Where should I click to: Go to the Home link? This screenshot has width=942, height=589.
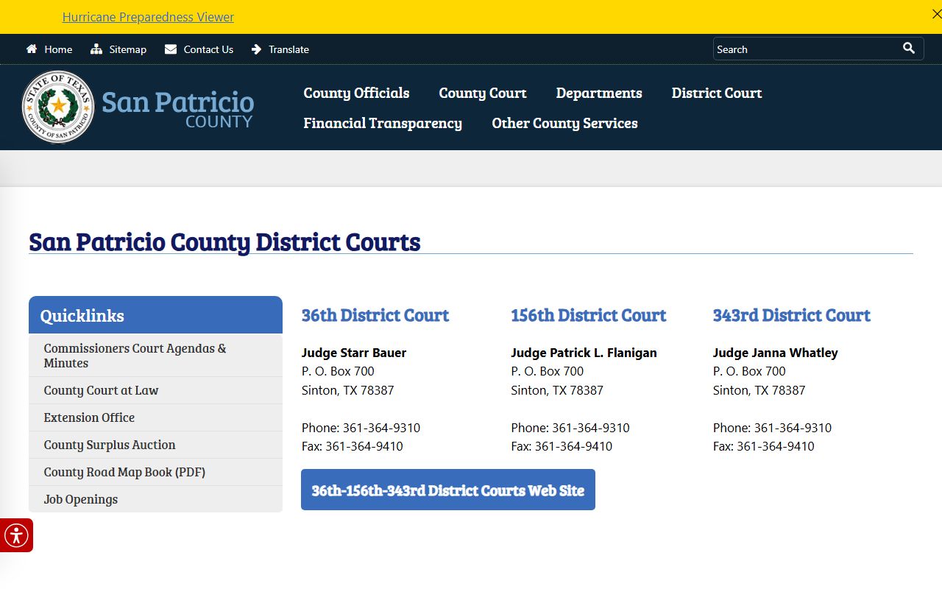58,49
